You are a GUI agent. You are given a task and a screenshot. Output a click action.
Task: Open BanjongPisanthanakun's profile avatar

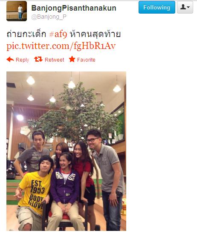(17, 11)
